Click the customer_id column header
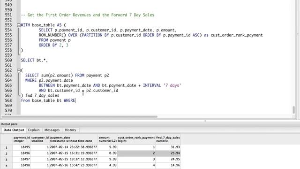300x169 pixels. click(40, 139)
